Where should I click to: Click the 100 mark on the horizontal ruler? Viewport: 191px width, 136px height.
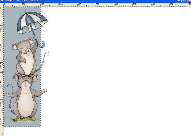pos(23,4)
